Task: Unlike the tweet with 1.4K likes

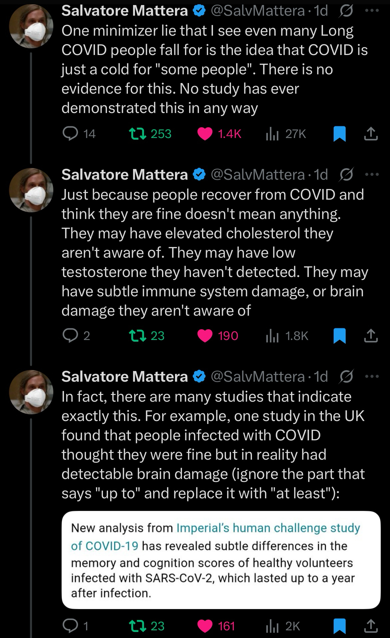Action: click(205, 134)
